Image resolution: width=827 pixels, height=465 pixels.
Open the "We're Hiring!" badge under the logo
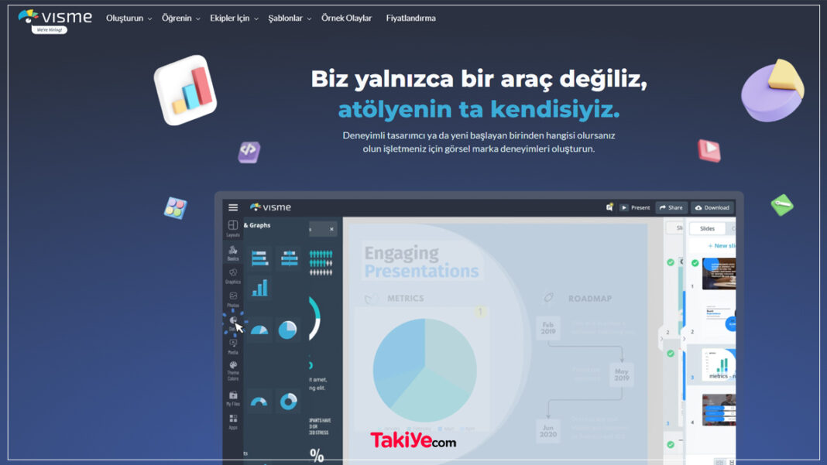(49, 30)
